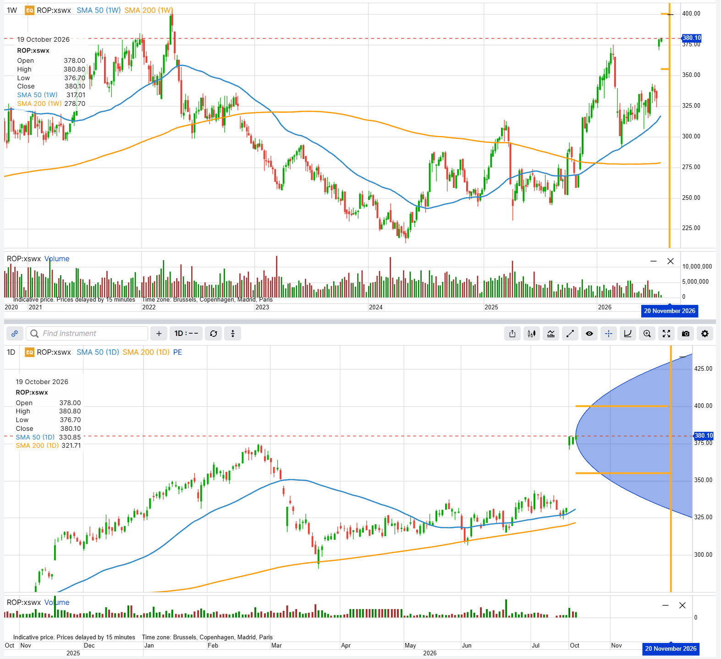This screenshot has width=721, height=659.
Task: Click Jun on the daily time axis
Action: pyautogui.click(x=467, y=645)
